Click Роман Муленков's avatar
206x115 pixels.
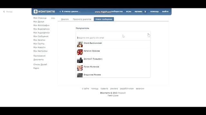80,68
